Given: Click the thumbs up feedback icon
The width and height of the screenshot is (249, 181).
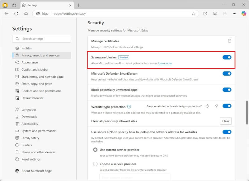Looking at the screenshot, I should 207,106.
